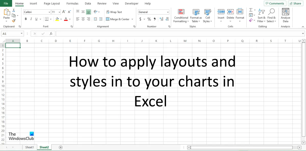Decrease font size with smaller A icon
This screenshot has width=306, height=151.
tap(69, 12)
